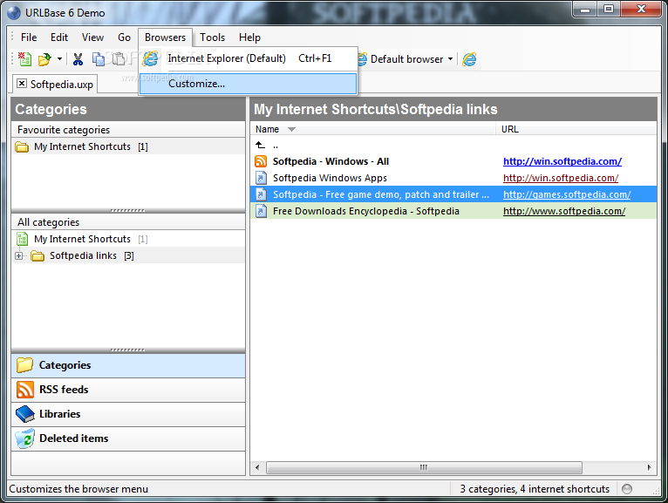
Task: Click the Categories folder icon in navigation
Action: (24, 365)
